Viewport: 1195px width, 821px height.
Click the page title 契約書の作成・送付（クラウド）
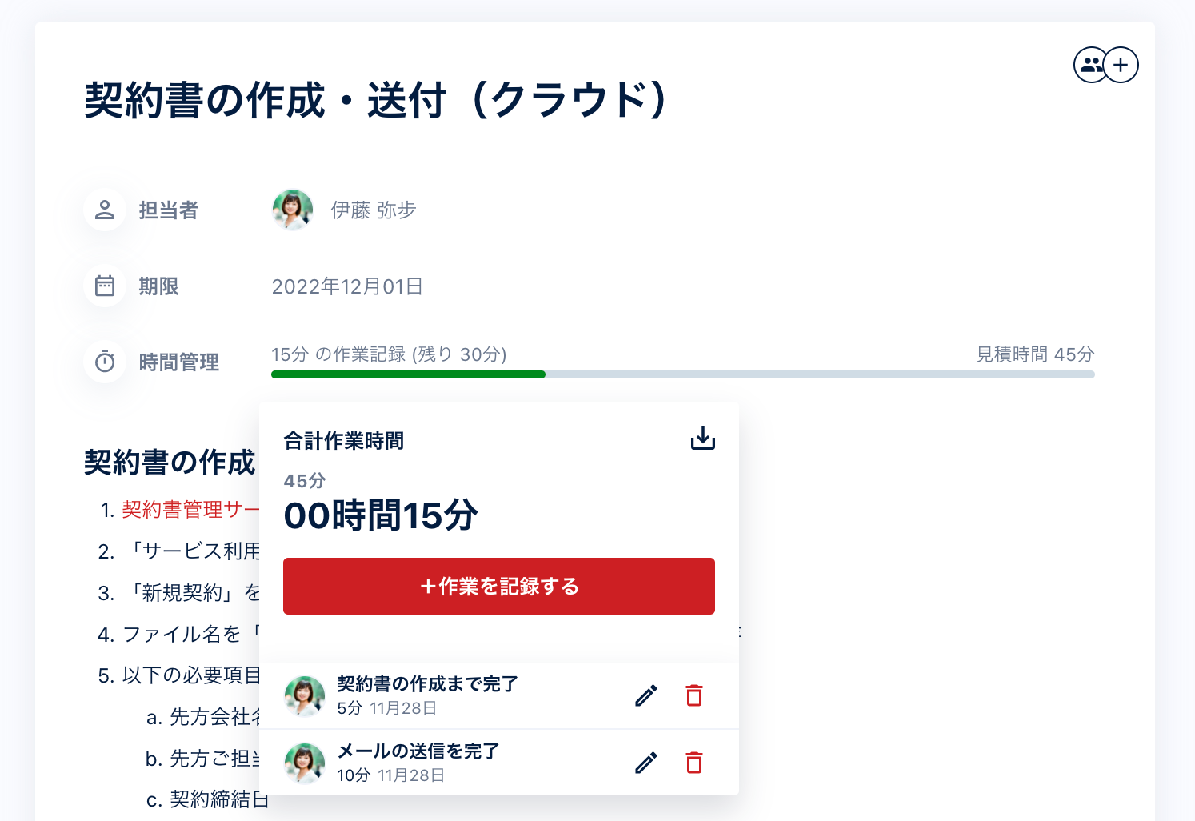coord(377,101)
